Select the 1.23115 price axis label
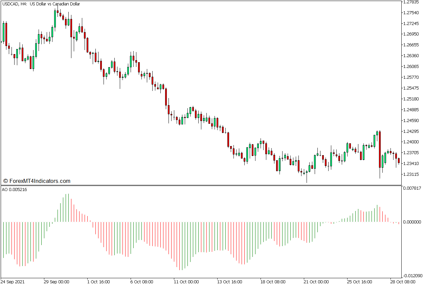The height and width of the screenshot is (286, 425). pos(412,174)
